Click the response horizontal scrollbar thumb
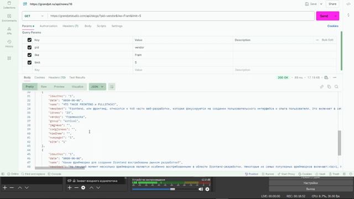Viewport: 354px width, 199px height. [x=60, y=168]
